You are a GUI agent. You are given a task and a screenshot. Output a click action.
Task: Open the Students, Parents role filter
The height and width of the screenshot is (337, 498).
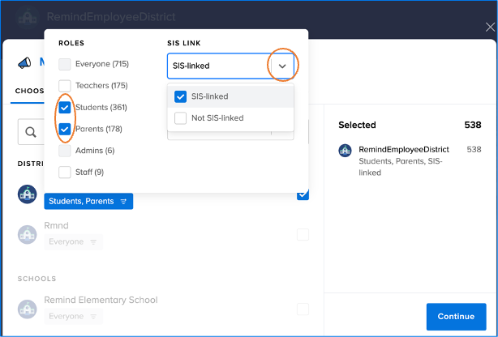pos(88,201)
